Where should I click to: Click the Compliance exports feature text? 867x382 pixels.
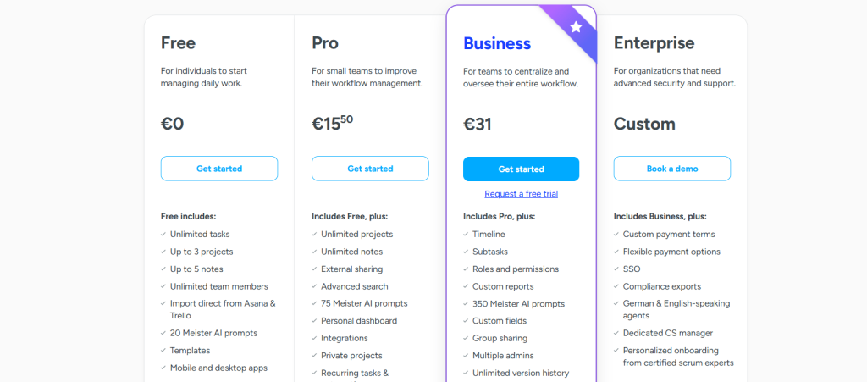point(661,286)
